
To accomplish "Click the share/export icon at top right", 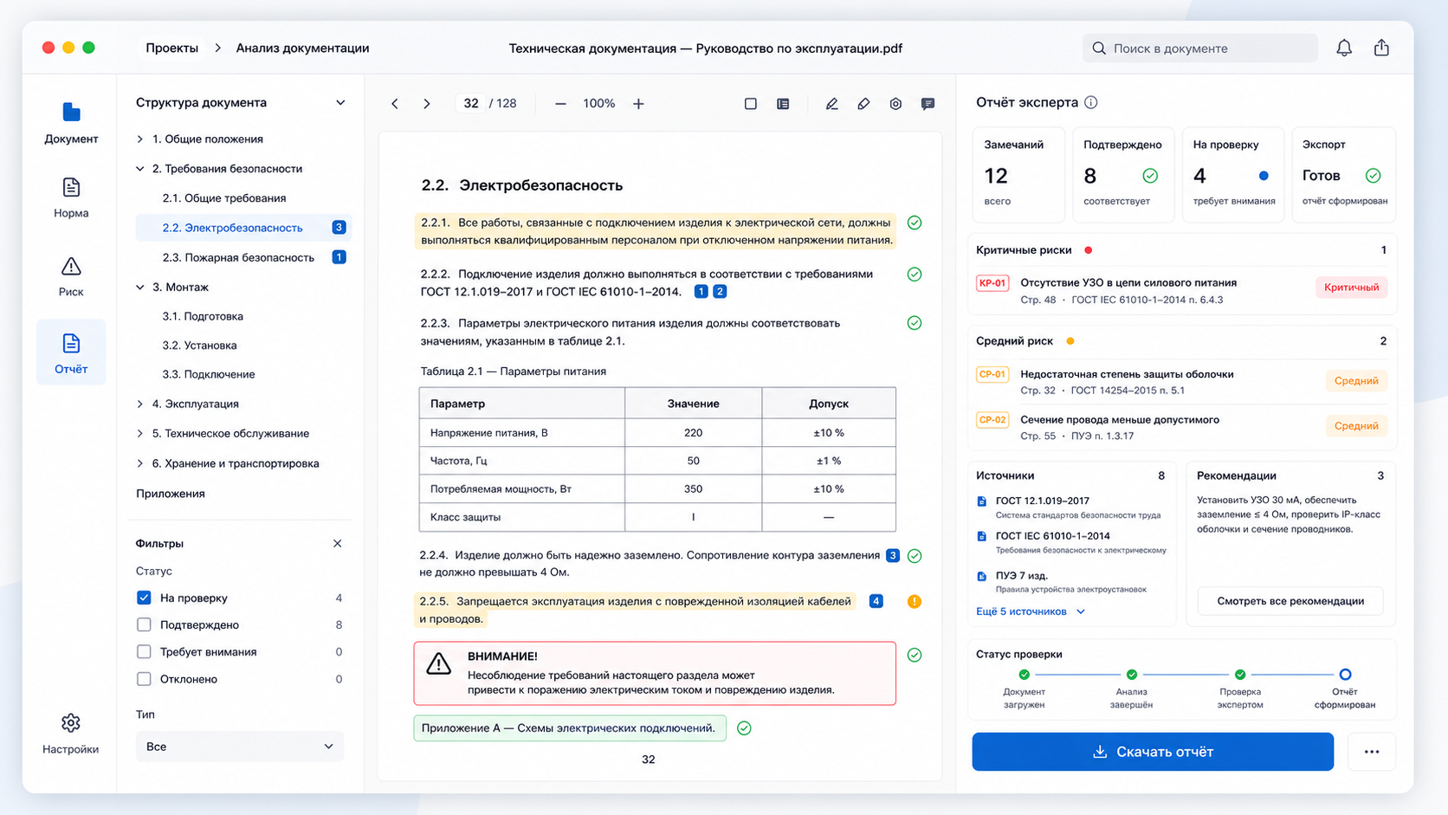I will point(1381,49).
